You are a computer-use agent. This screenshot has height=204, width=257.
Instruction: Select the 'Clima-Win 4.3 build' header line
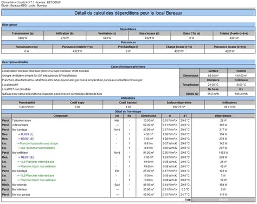31,2
